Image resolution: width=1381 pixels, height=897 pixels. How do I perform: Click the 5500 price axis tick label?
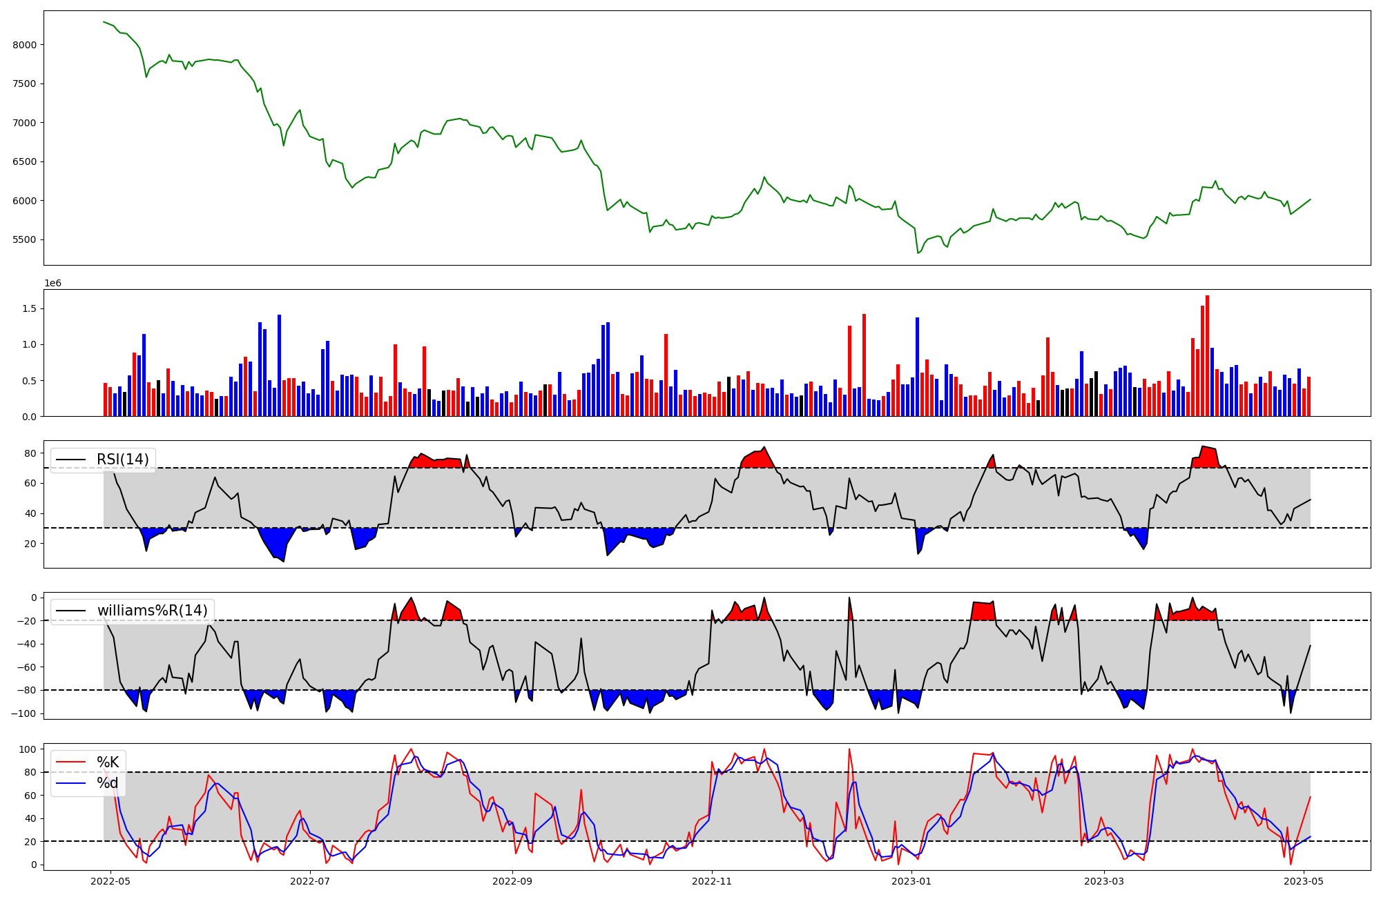(x=24, y=240)
